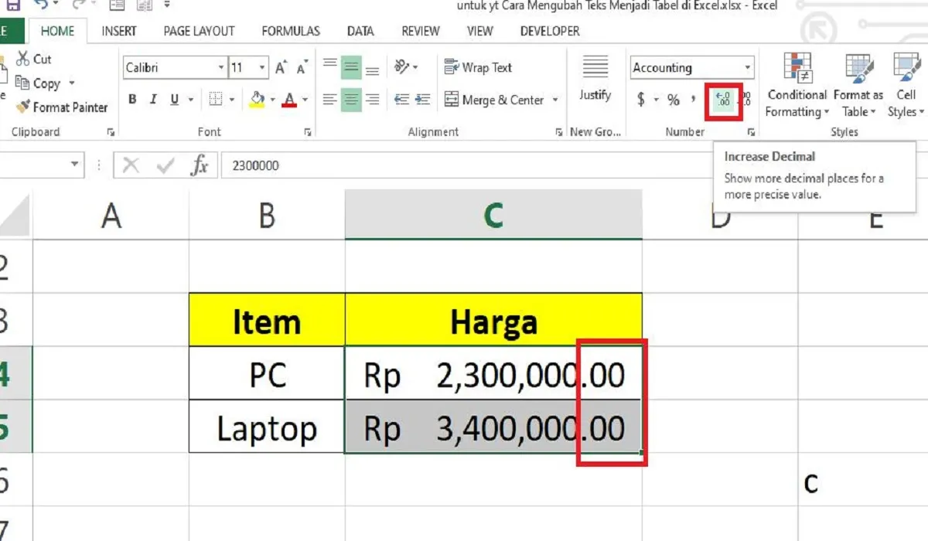
Task: Click inside the formula bar
Action: pos(387,164)
